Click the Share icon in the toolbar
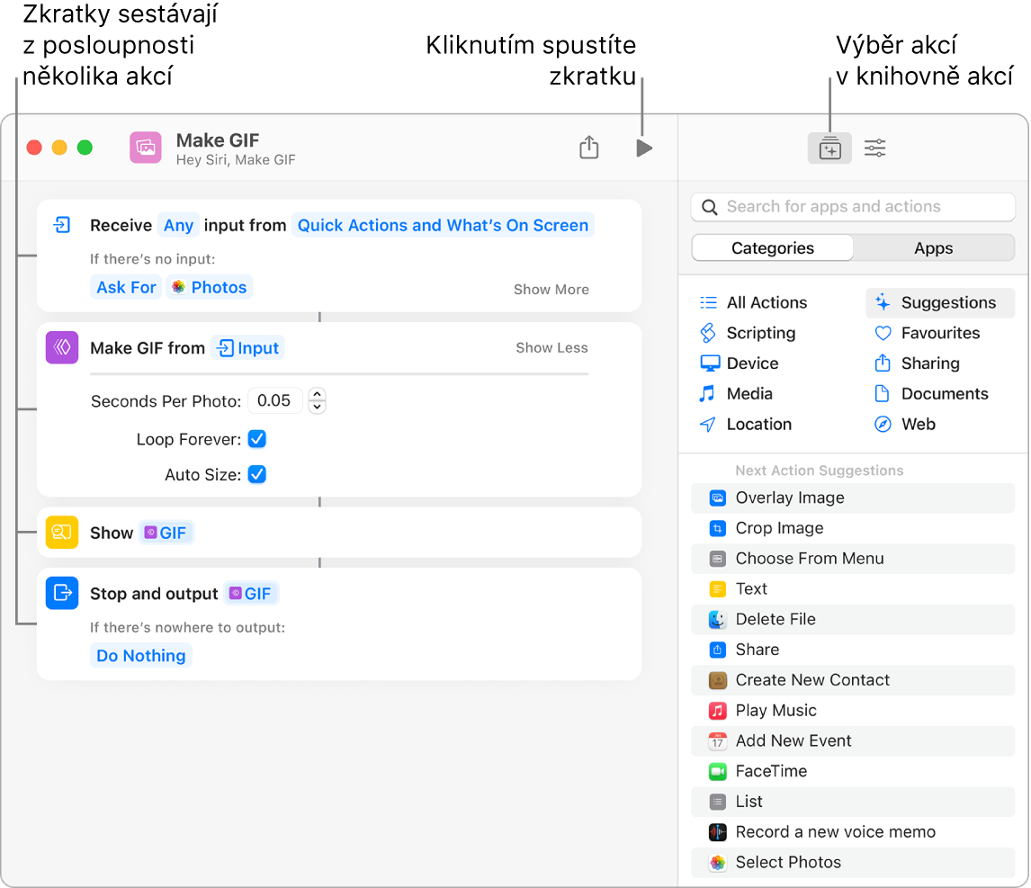The height and width of the screenshot is (888, 1031). pos(589,148)
